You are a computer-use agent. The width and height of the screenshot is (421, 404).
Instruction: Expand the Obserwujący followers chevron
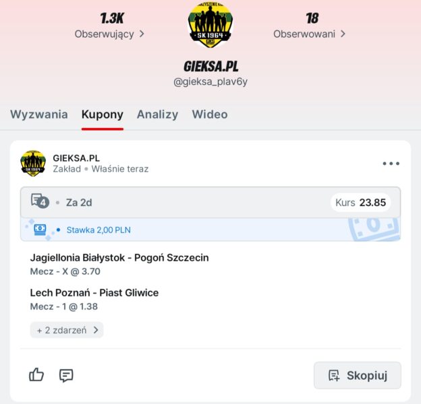click(x=142, y=34)
